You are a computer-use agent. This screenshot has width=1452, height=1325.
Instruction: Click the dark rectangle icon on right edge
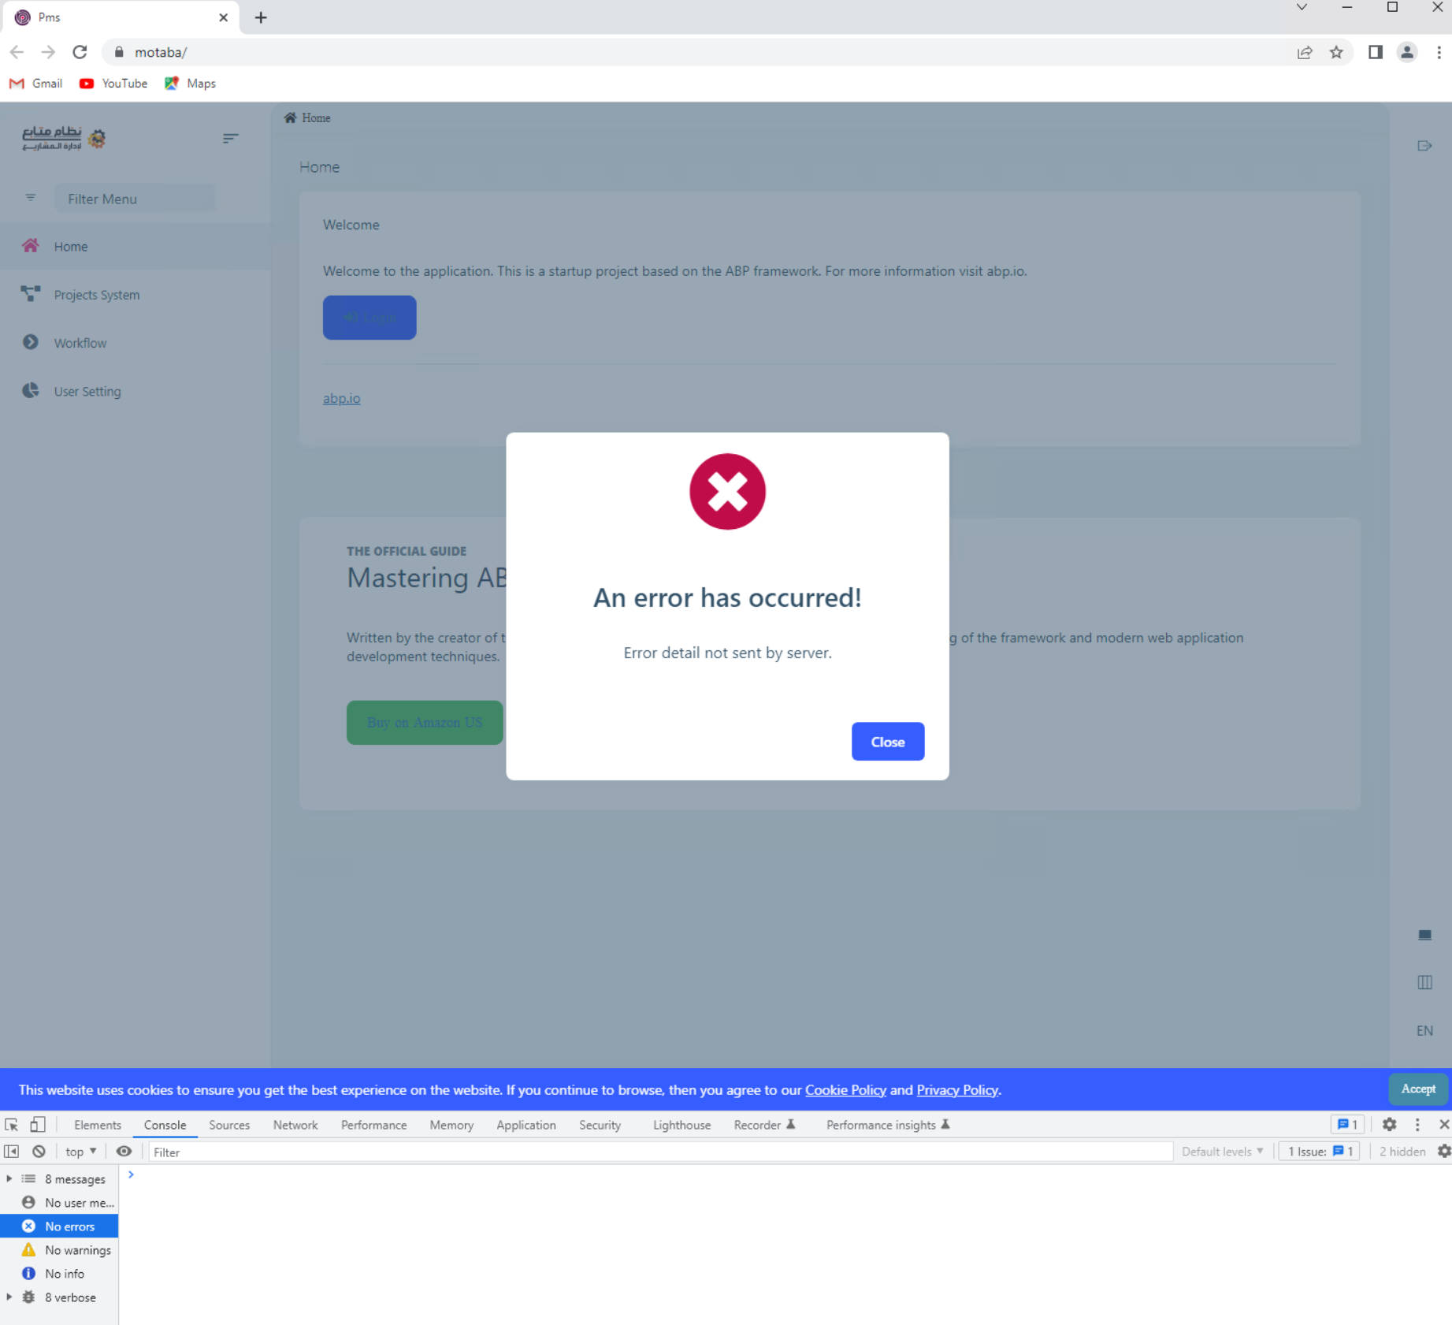(1424, 935)
